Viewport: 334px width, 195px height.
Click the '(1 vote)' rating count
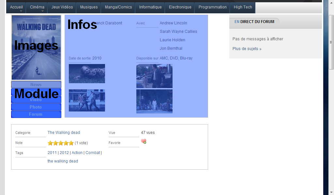tap(81, 143)
